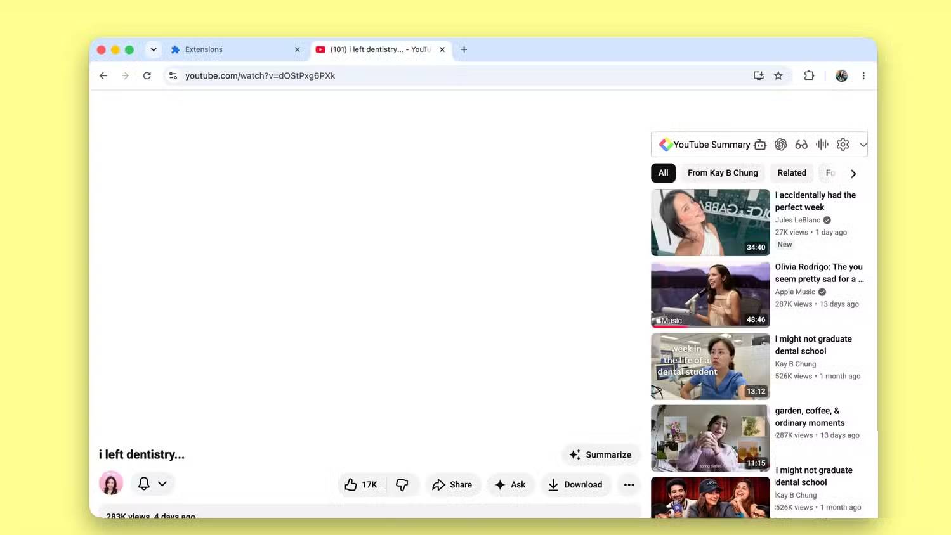Open more actions ellipsis menu
This screenshot has width=951, height=535.
pos(629,484)
